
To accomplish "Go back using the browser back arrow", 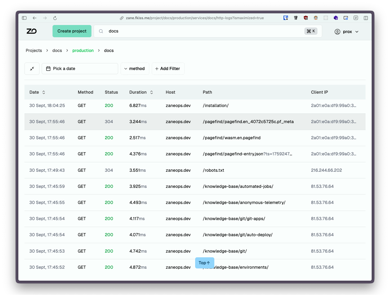I will click(34, 18).
